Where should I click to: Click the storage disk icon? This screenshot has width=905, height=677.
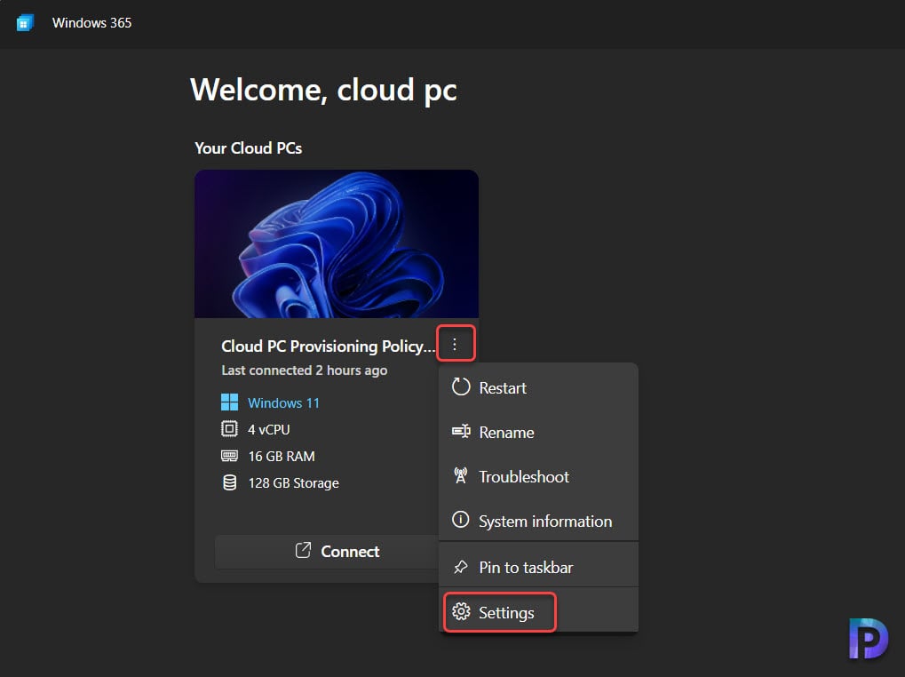pos(229,482)
